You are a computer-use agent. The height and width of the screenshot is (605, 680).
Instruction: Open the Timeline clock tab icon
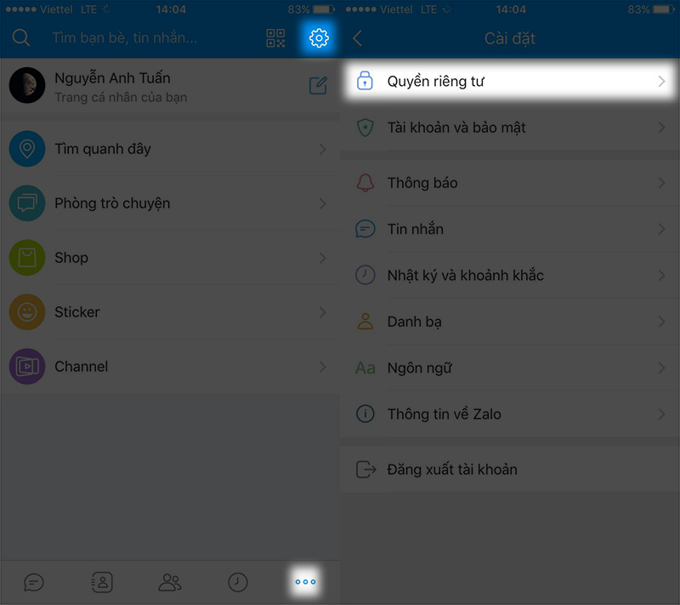point(238,582)
